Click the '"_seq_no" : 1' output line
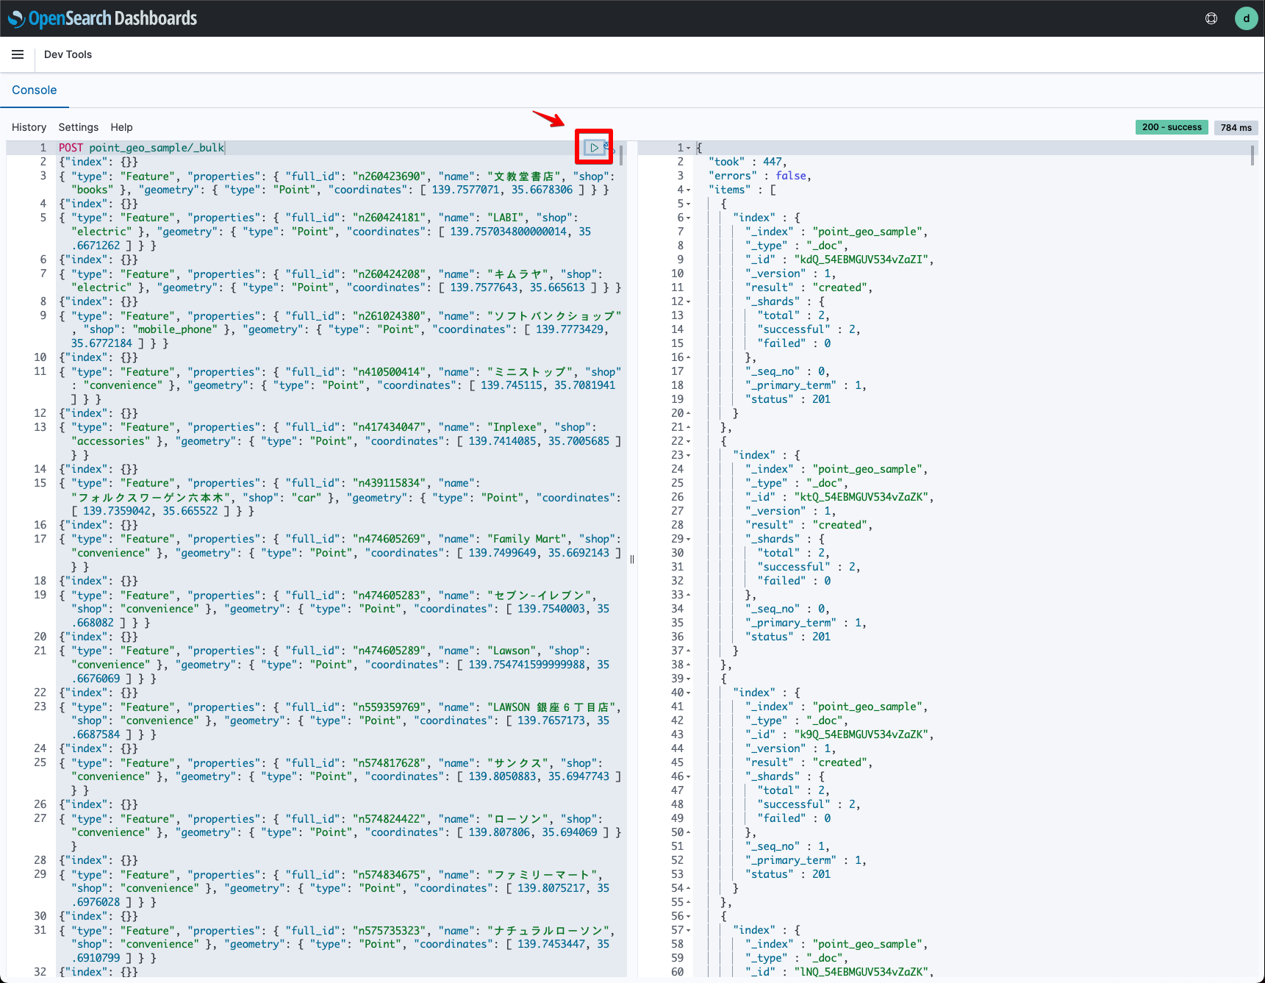 [x=787, y=846]
